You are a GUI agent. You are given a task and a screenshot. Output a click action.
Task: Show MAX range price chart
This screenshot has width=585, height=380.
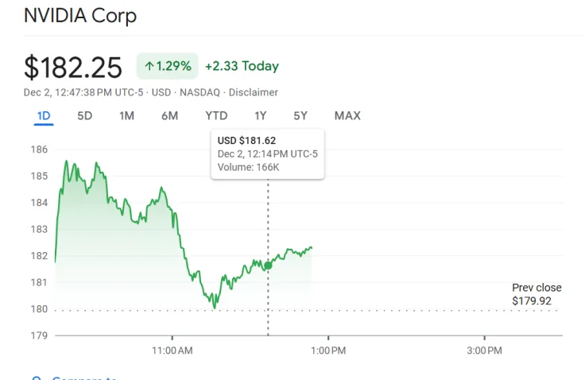(347, 116)
